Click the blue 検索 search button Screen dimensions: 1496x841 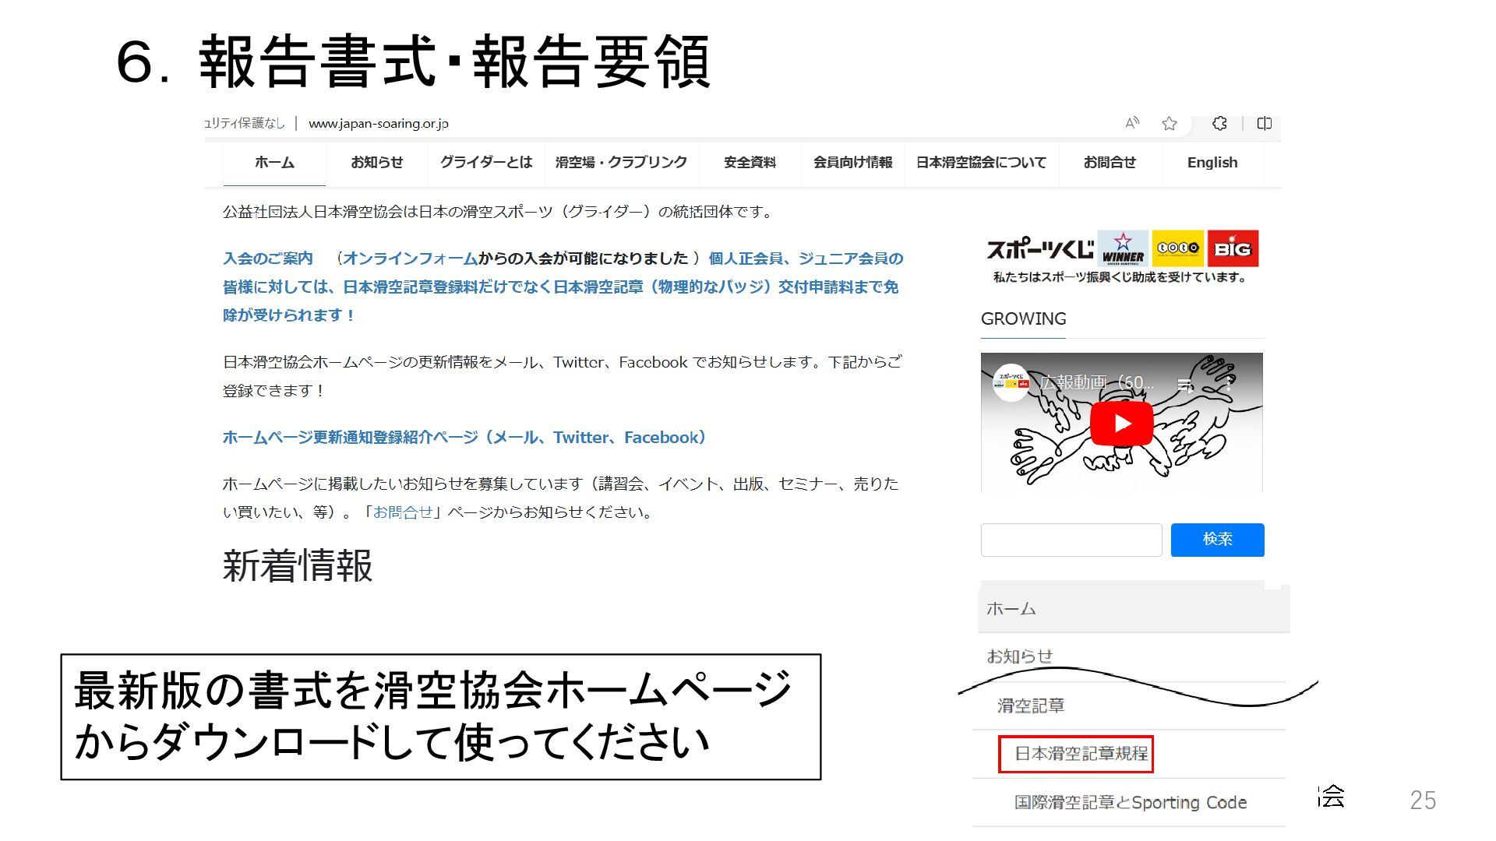tap(1217, 540)
